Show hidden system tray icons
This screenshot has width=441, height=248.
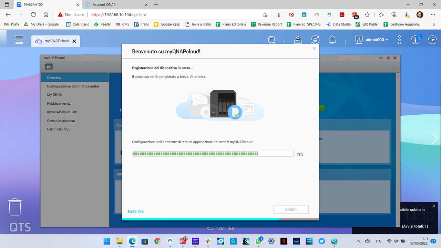point(358,241)
